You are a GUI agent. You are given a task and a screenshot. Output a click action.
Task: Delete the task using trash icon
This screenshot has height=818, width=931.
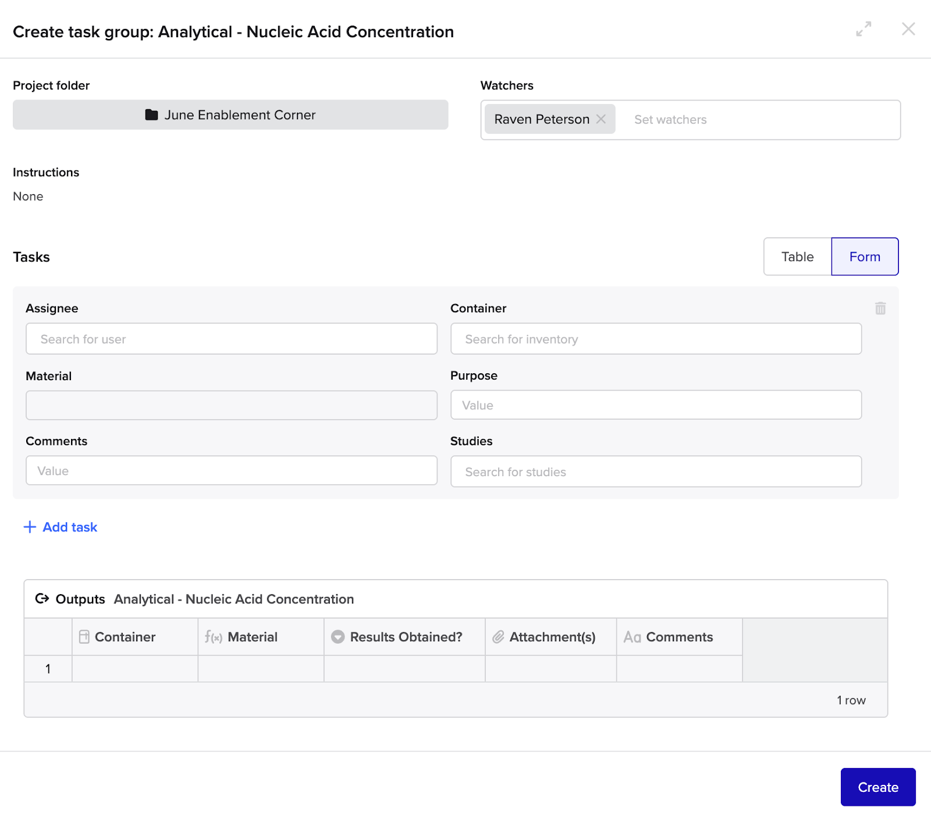(880, 308)
